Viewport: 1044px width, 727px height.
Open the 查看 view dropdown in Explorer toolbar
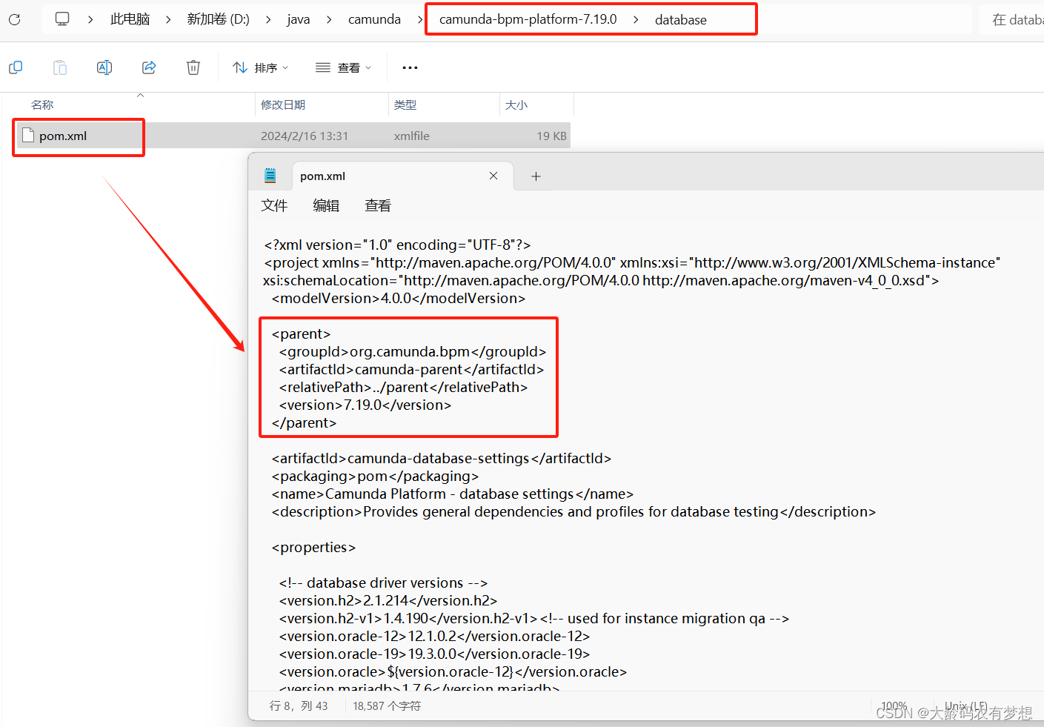tap(343, 67)
